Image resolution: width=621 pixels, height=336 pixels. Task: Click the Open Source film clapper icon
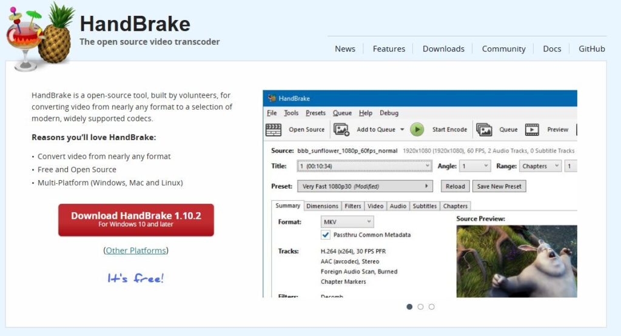274,129
